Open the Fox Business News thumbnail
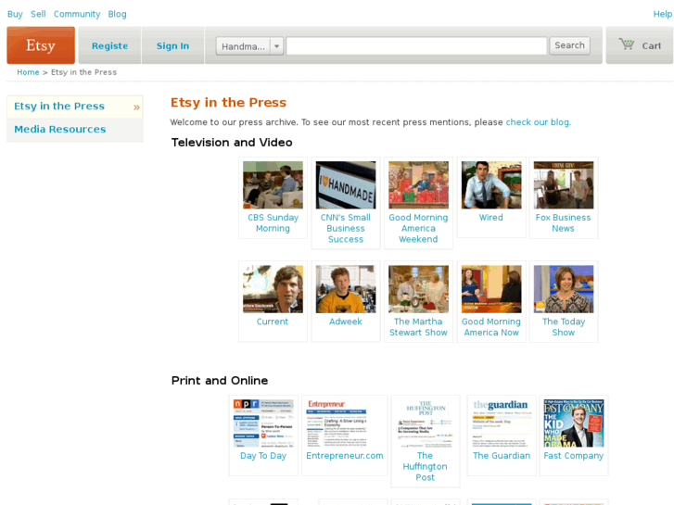The height and width of the screenshot is (505, 674). tap(564, 184)
